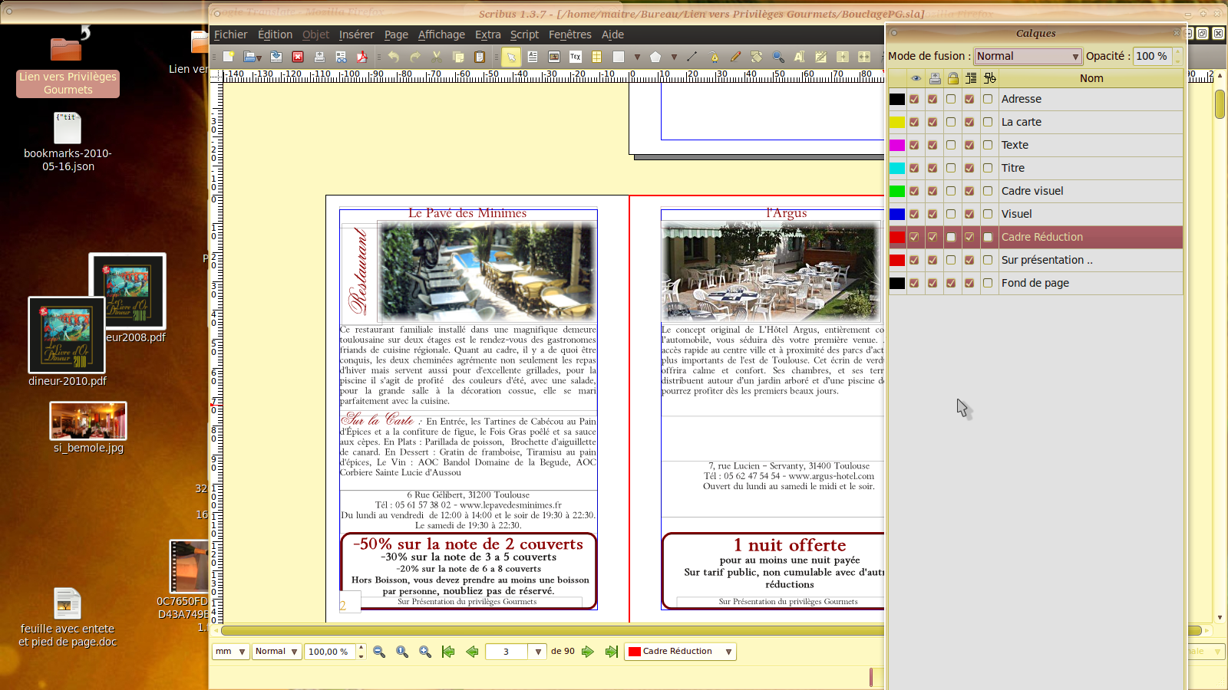
Task: Pick the Insert Polygon tool
Action: click(x=655, y=57)
